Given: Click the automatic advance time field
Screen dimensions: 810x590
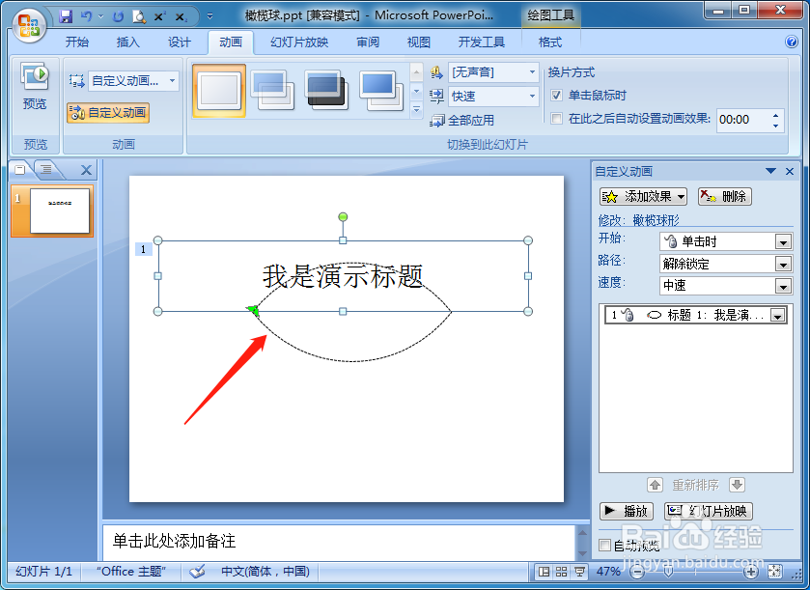Looking at the screenshot, I should pyautogui.click(x=742, y=120).
